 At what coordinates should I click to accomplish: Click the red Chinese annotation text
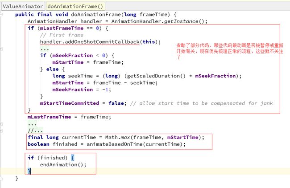(x=230, y=51)
